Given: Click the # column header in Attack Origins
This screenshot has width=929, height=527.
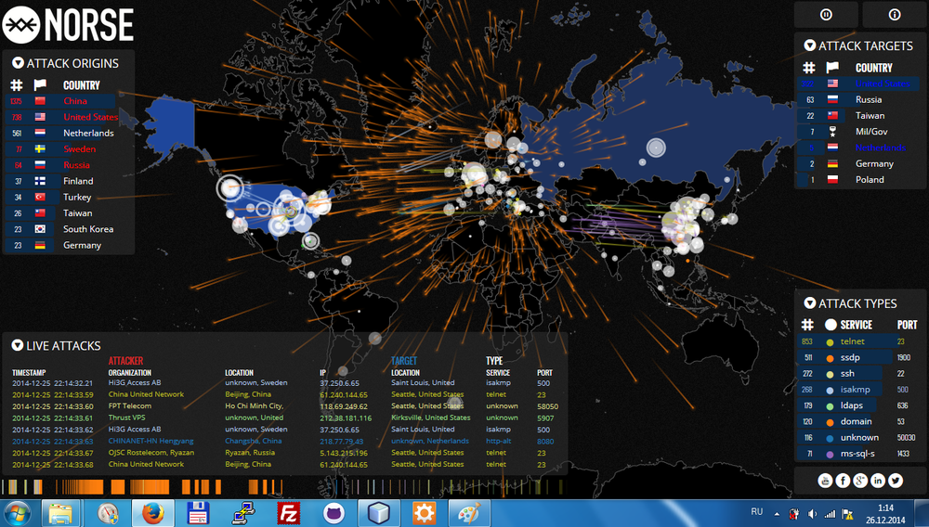Looking at the screenshot, I should coord(17,85).
